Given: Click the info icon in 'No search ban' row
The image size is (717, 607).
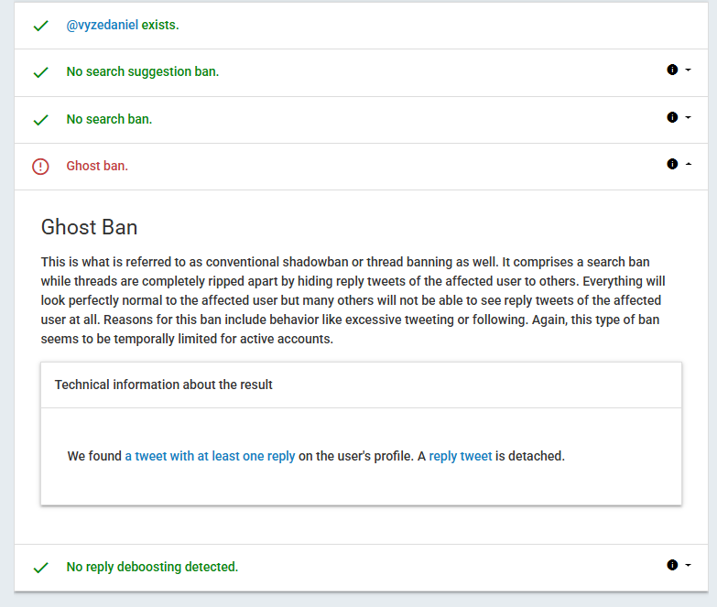Looking at the screenshot, I should (672, 117).
